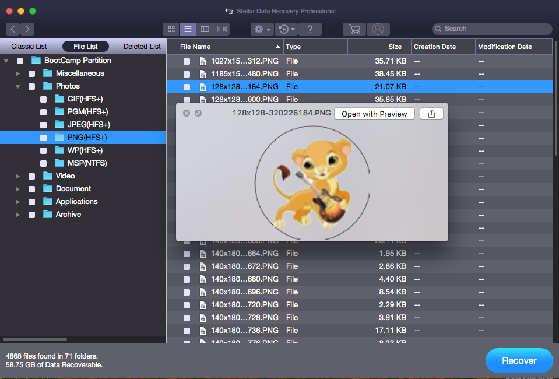The height and width of the screenshot is (379, 559).
Task: Tick the MSP(NTFS) checkbox
Action: coord(44,164)
